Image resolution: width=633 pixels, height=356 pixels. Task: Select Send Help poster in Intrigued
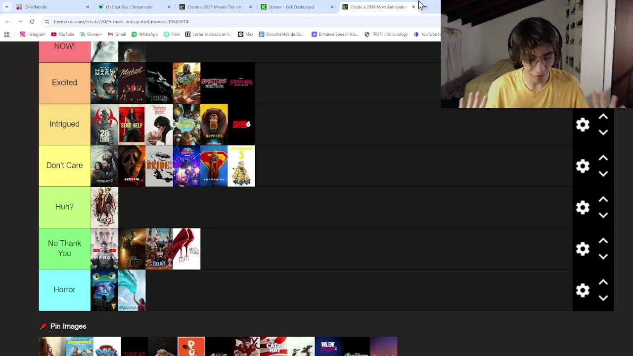(132, 125)
